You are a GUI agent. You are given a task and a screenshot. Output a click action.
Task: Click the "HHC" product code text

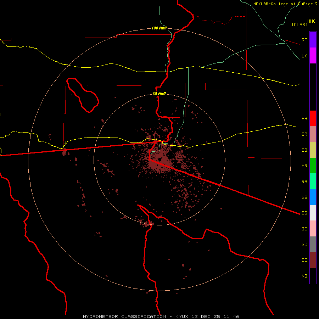(311, 21)
